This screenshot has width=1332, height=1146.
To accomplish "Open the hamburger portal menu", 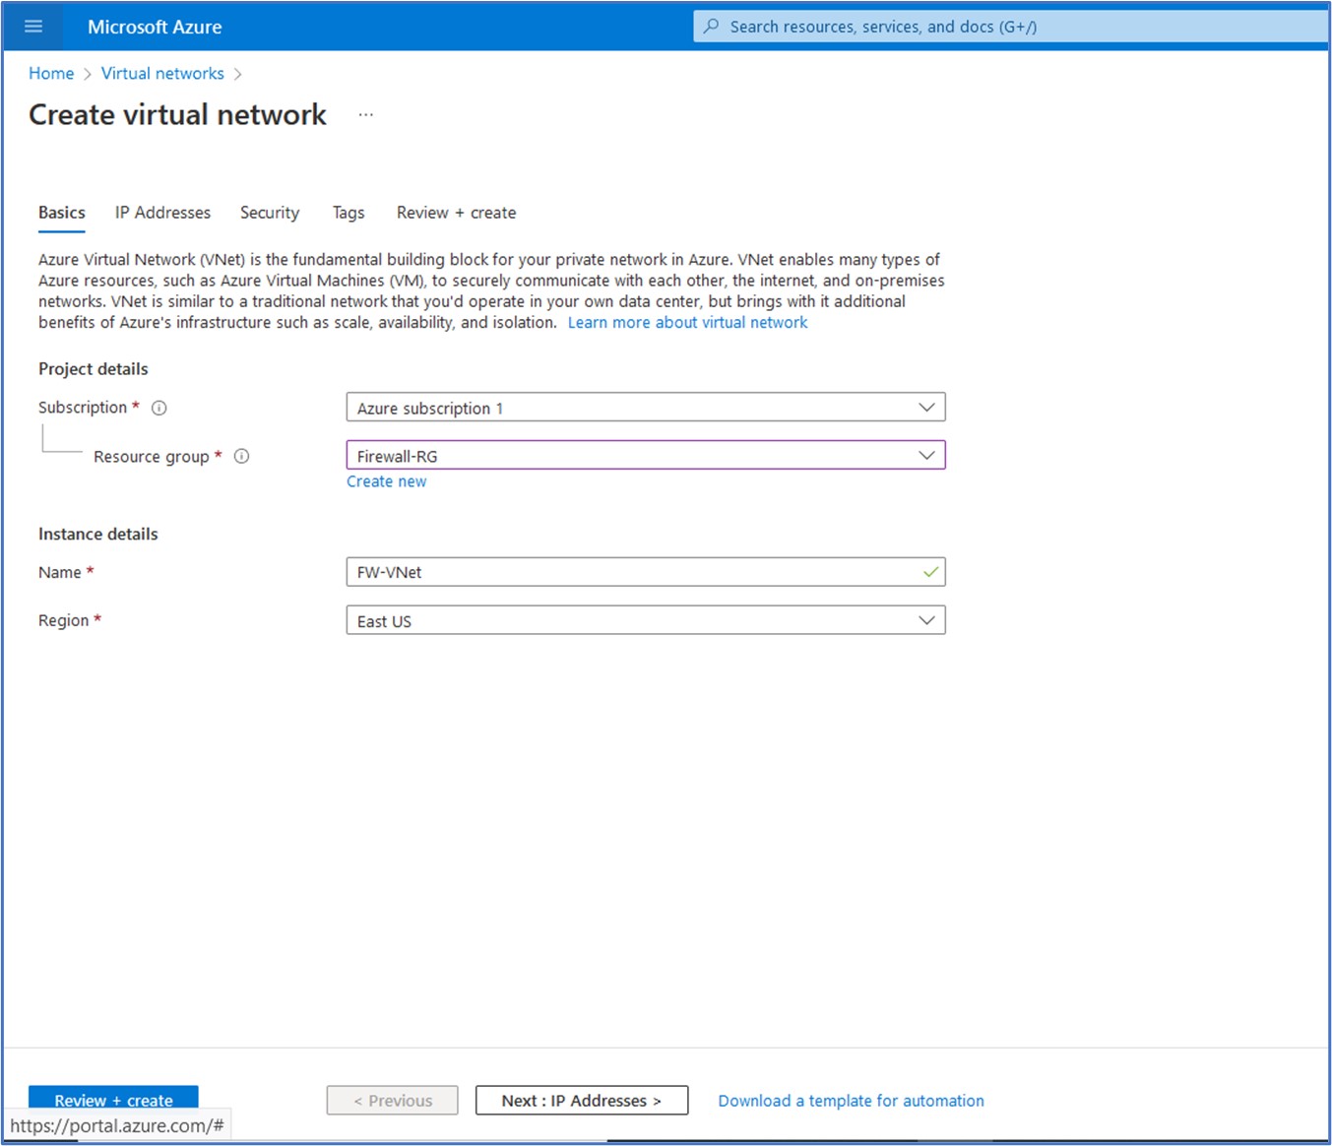I will pyautogui.click(x=33, y=27).
